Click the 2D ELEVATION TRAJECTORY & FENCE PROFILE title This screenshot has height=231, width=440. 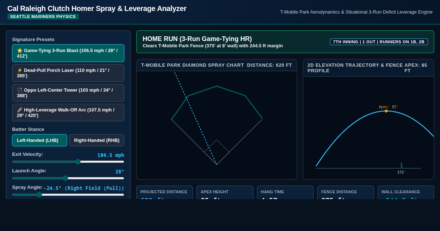pos(355,68)
